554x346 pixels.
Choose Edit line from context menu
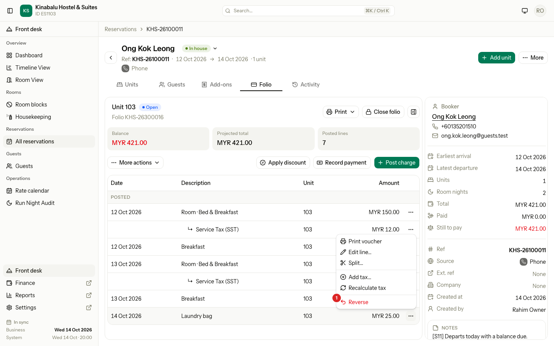coord(376,252)
